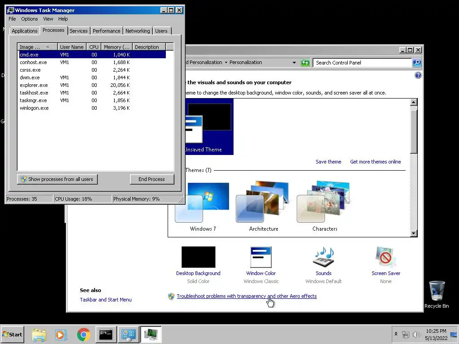
Task: Switch to the Services tab
Action: [x=78, y=31]
